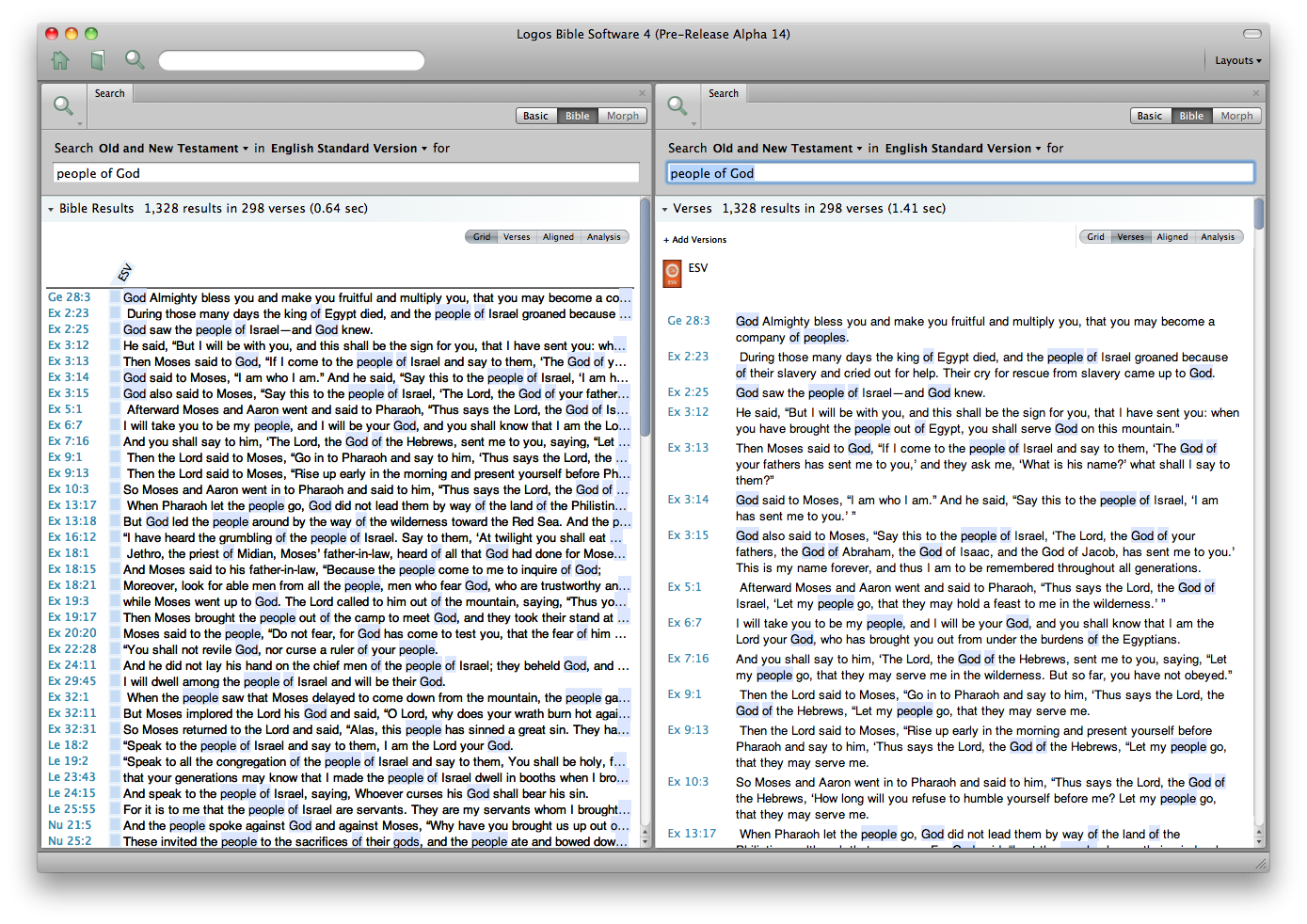Screen dimensions: 1307x924
Task: Switch right results to Analysis view
Action: coord(1218,237)
